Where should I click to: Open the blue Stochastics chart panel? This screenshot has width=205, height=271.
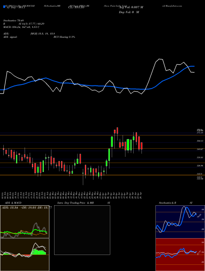coord(180,222)
